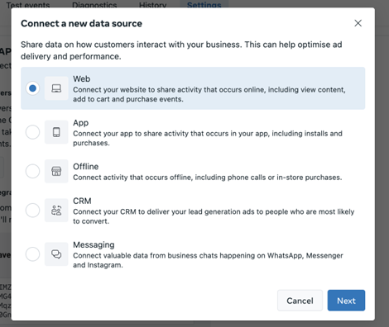
Task: Click the App mobile phone icon
Action: [56, 132]
